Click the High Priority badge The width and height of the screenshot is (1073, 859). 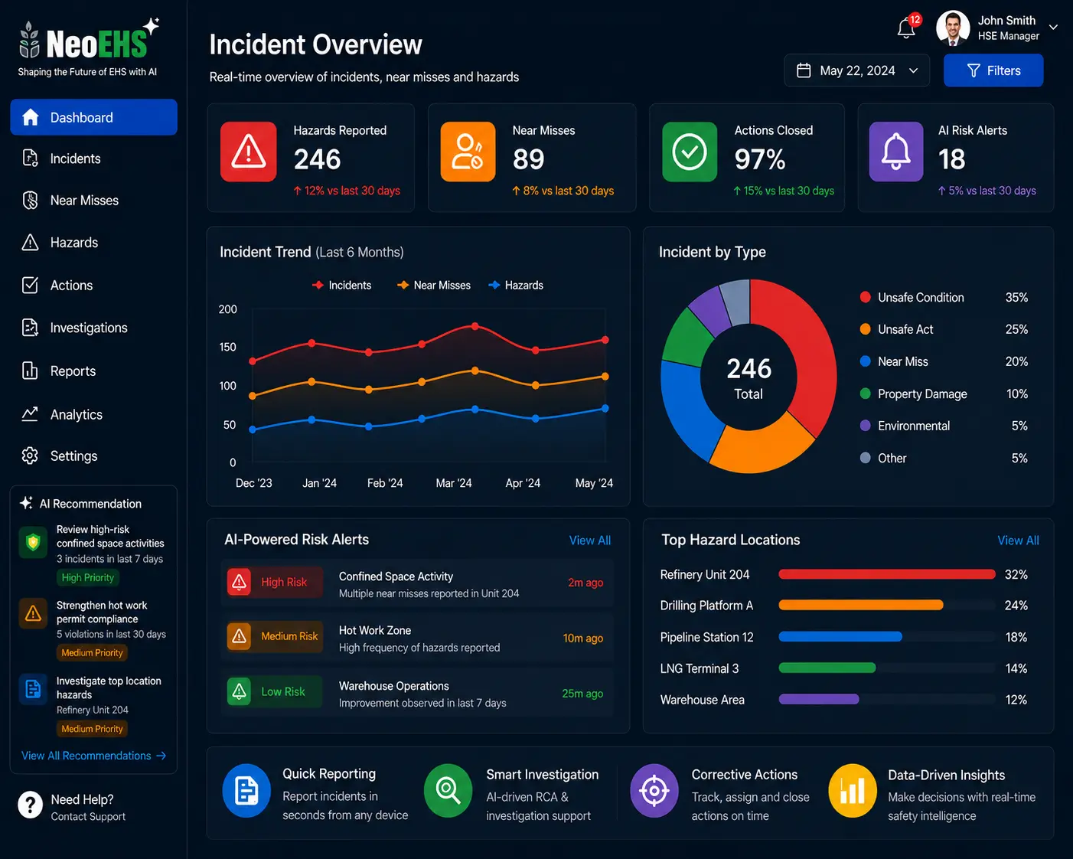tap(88, 577)
